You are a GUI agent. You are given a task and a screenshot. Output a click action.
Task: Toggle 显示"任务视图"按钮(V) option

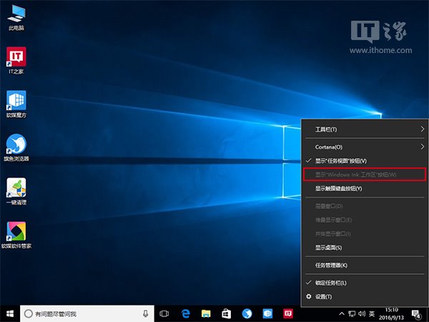coord(365,161)
